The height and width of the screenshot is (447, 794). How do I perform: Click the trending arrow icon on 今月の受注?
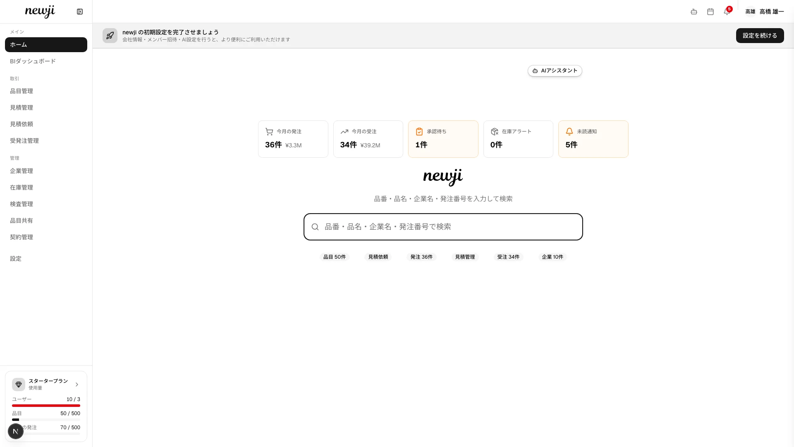344,132
